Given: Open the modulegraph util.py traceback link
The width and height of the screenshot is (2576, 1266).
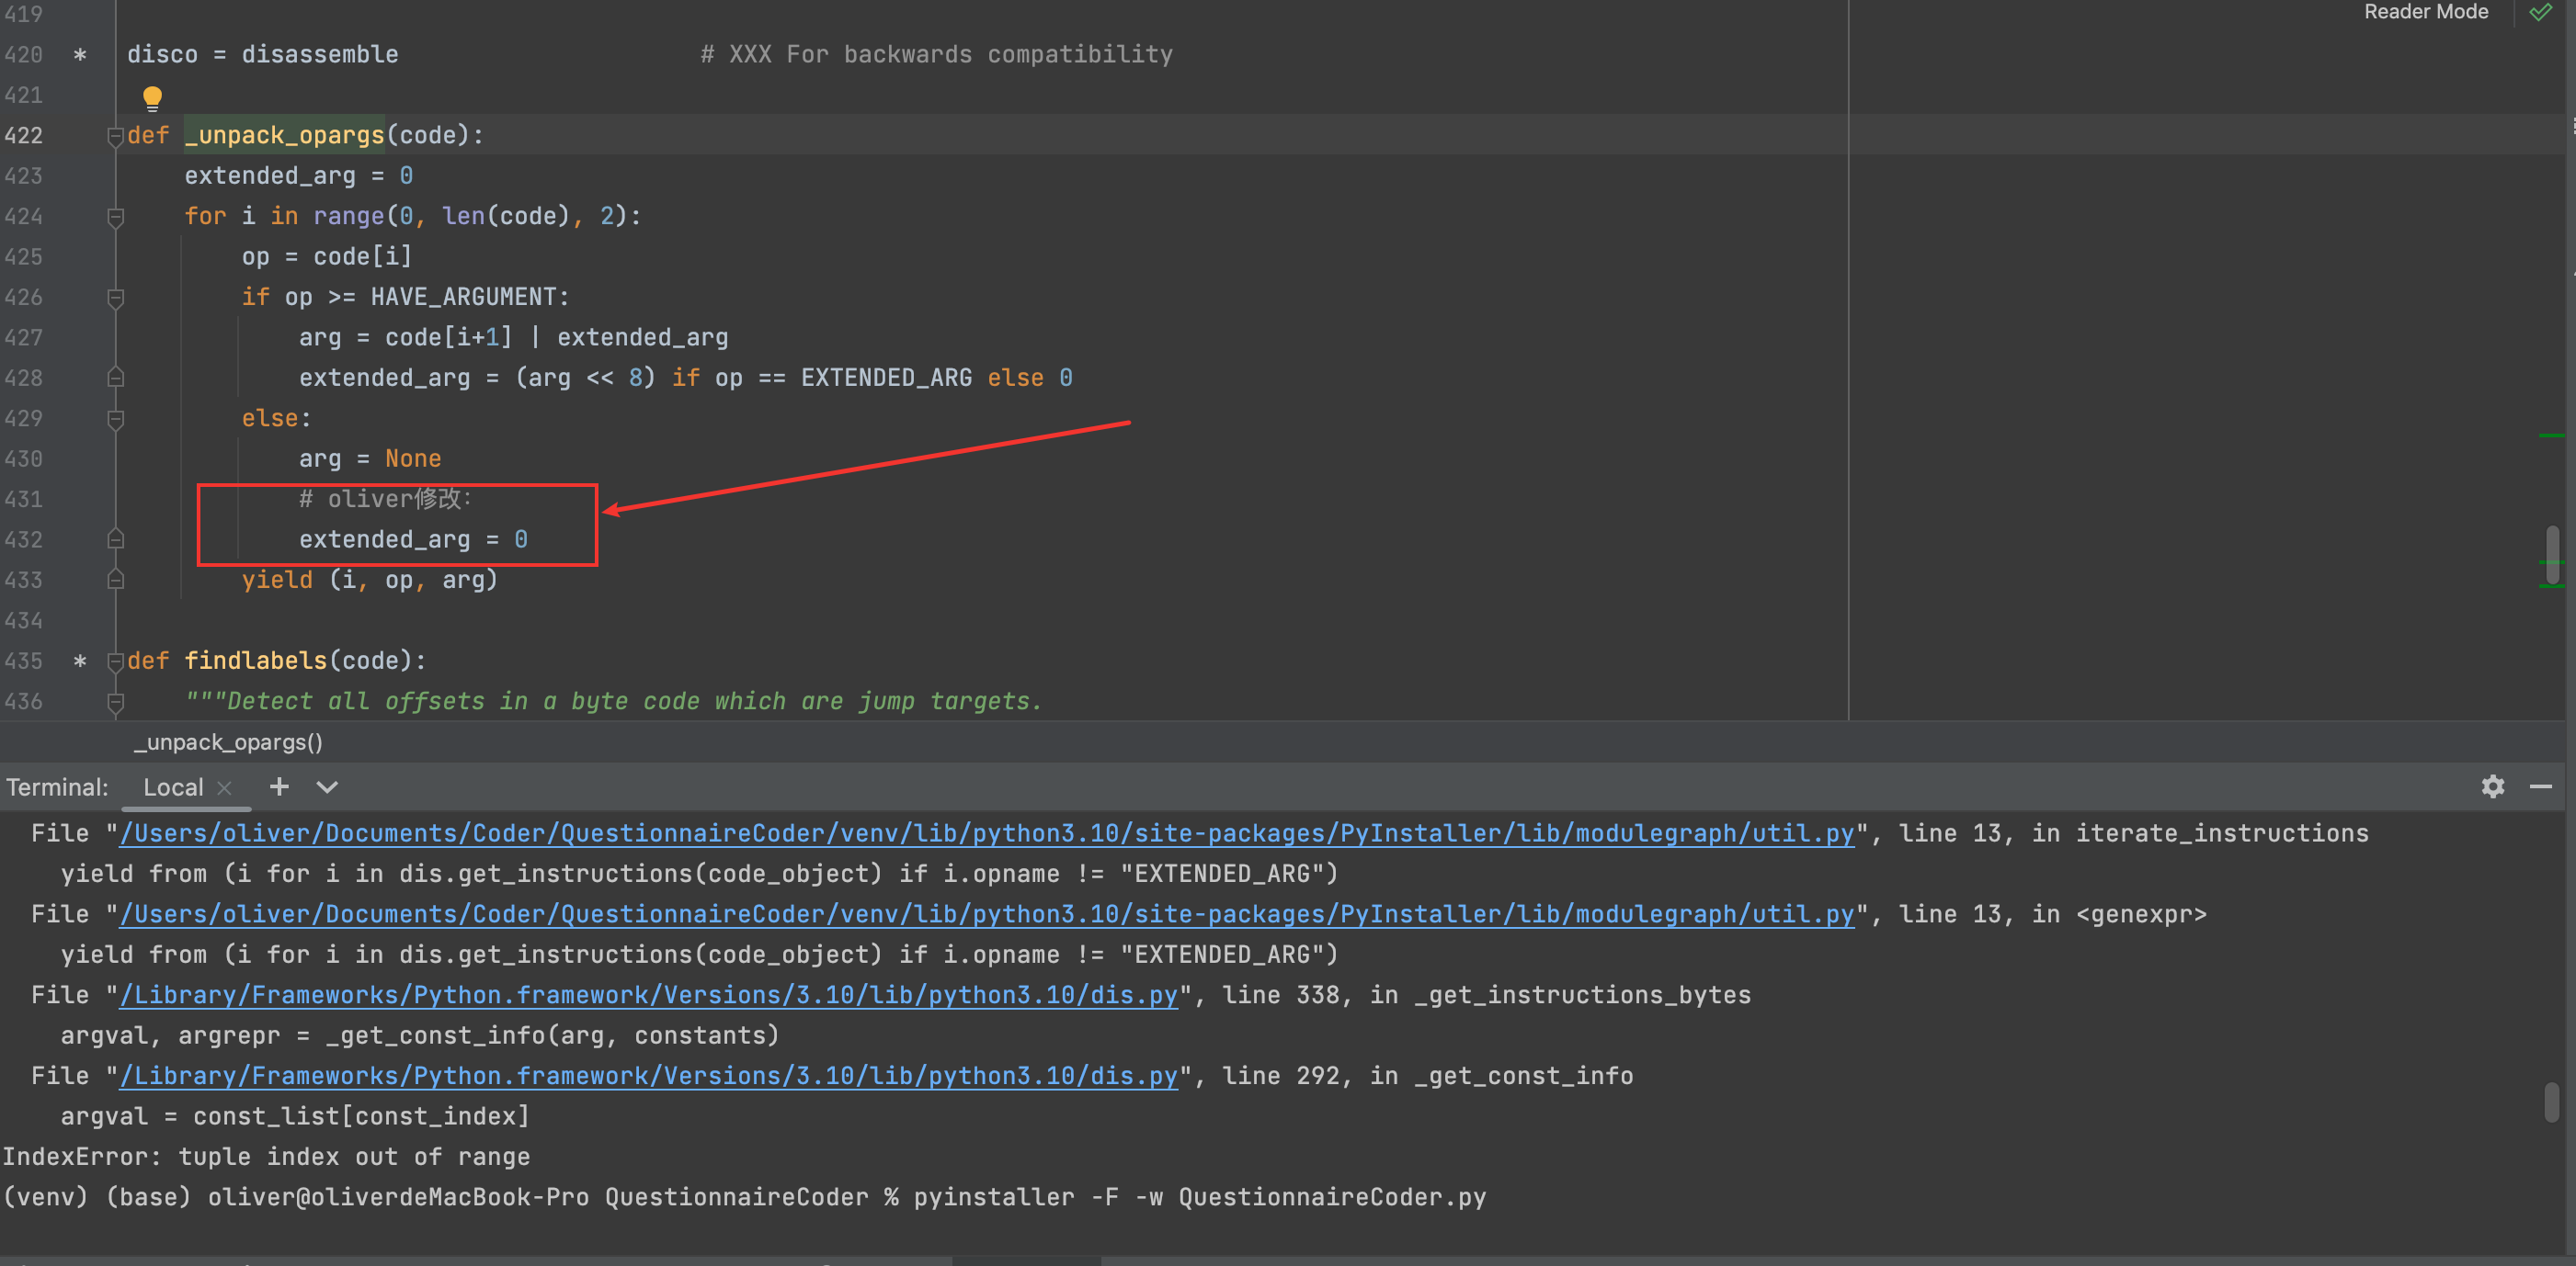Looking at the screenshot, I should [987, 832].
